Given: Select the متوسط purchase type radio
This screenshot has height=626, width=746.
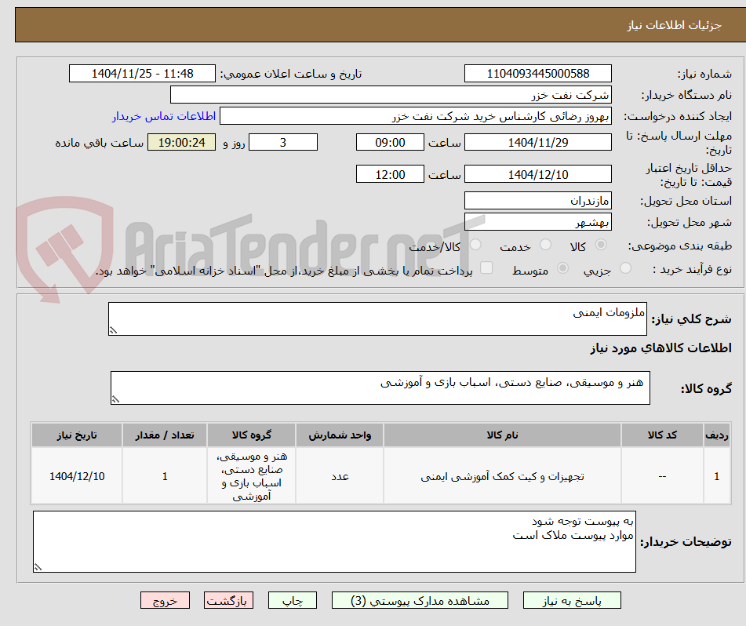Looking at the screenshot, I should [562, 268].
